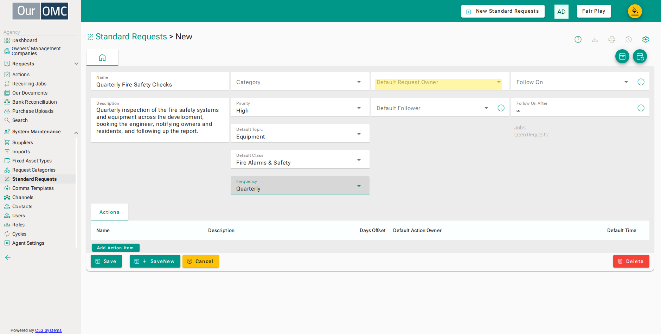Viewport: 661px width, 334px height.
Task: Open the Category dropdown
Action: click(300, 82)
